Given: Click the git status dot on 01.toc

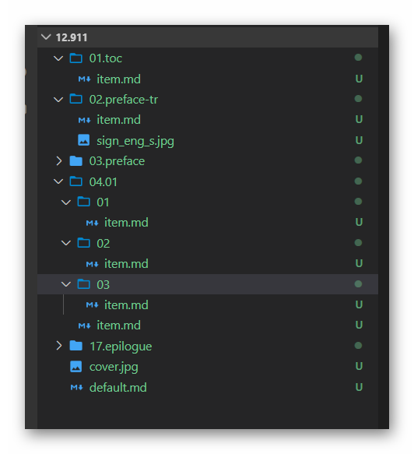Looking at the screenshot, I should (x=358, y=58).
